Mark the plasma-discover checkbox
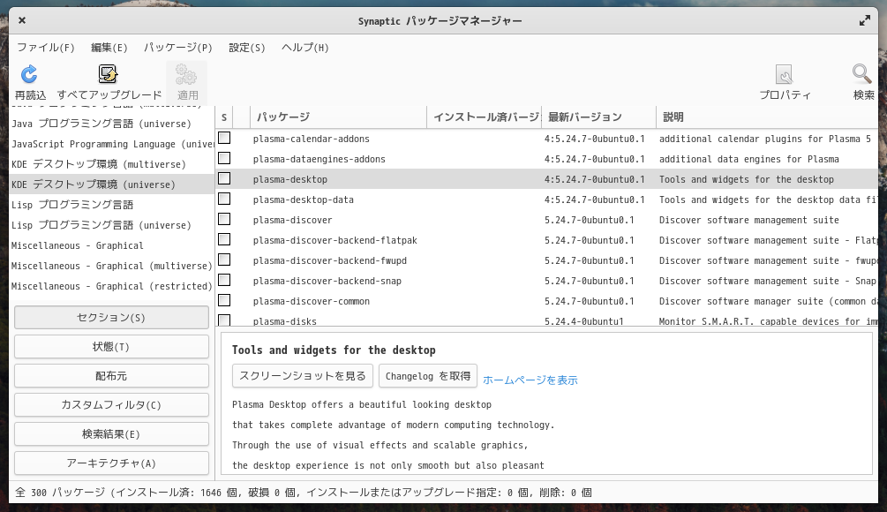Viewport: 887px width, 512px height. pos(224,219)
